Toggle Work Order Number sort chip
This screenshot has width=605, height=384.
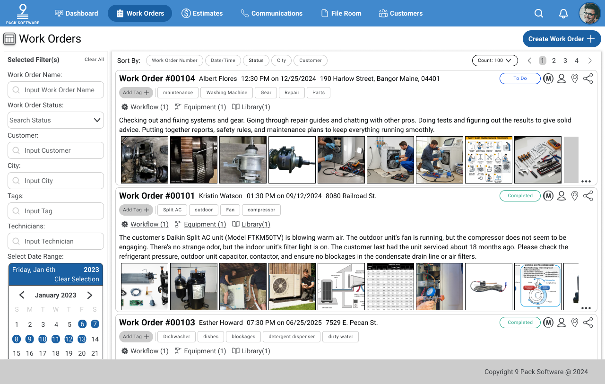coord(174,61)
